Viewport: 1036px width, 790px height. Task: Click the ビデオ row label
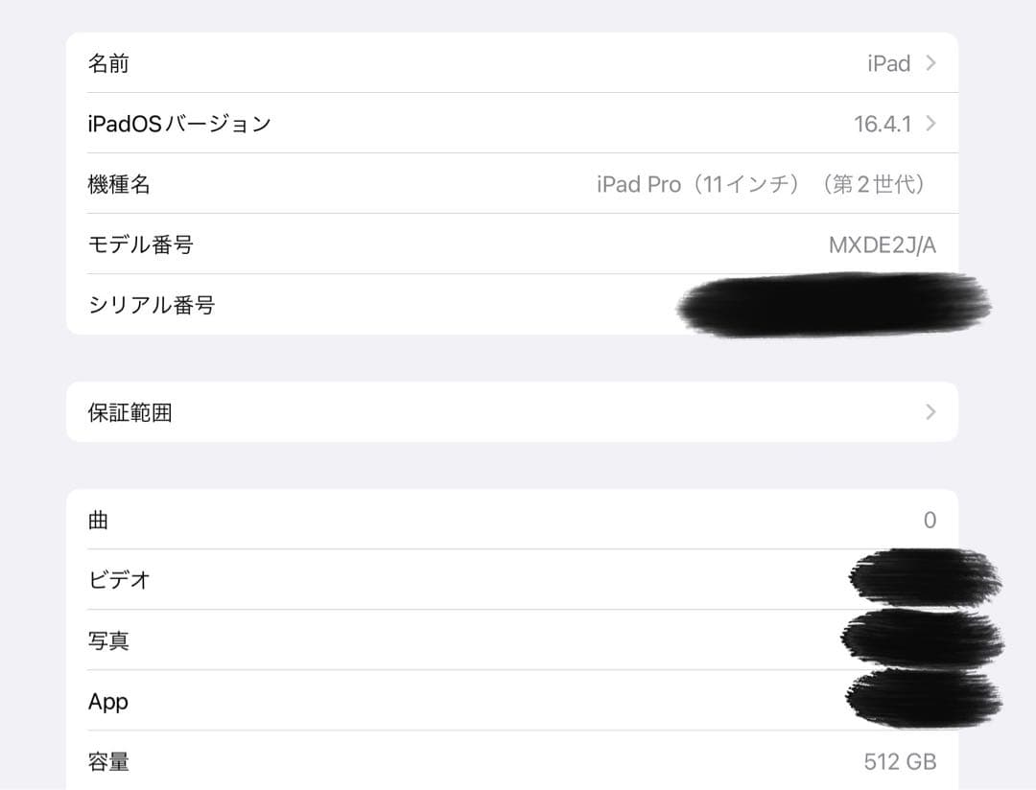pos(119,580)
